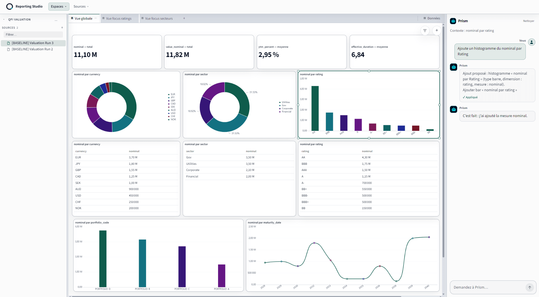Select the nominal total KPI card
The height and width of the screenshot is (297, 539).
click(117, 52)
